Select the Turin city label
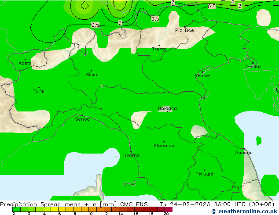The width and height of the screenshot is (279, 215). [39, 91]
